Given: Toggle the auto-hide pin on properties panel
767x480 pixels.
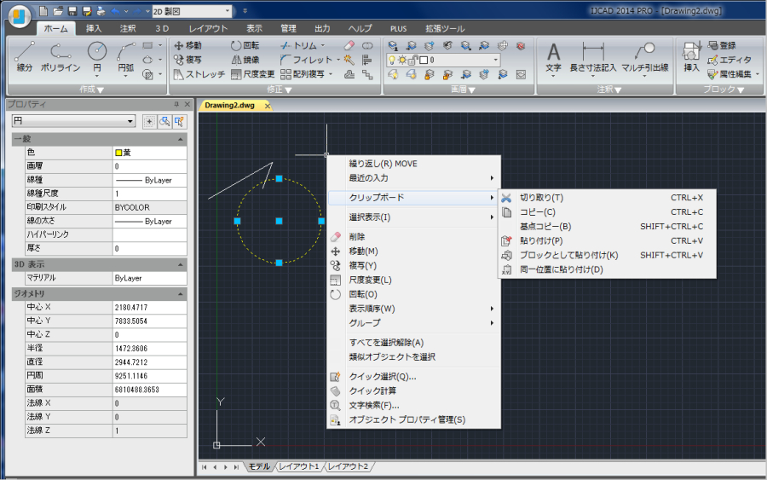Looking at the screenshot, I should pyautogui.click(x=176, y=104).
